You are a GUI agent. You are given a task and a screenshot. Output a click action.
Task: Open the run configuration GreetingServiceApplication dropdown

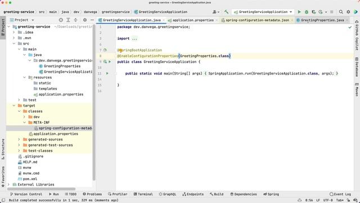pyautogui.click(x=263, y=12)
